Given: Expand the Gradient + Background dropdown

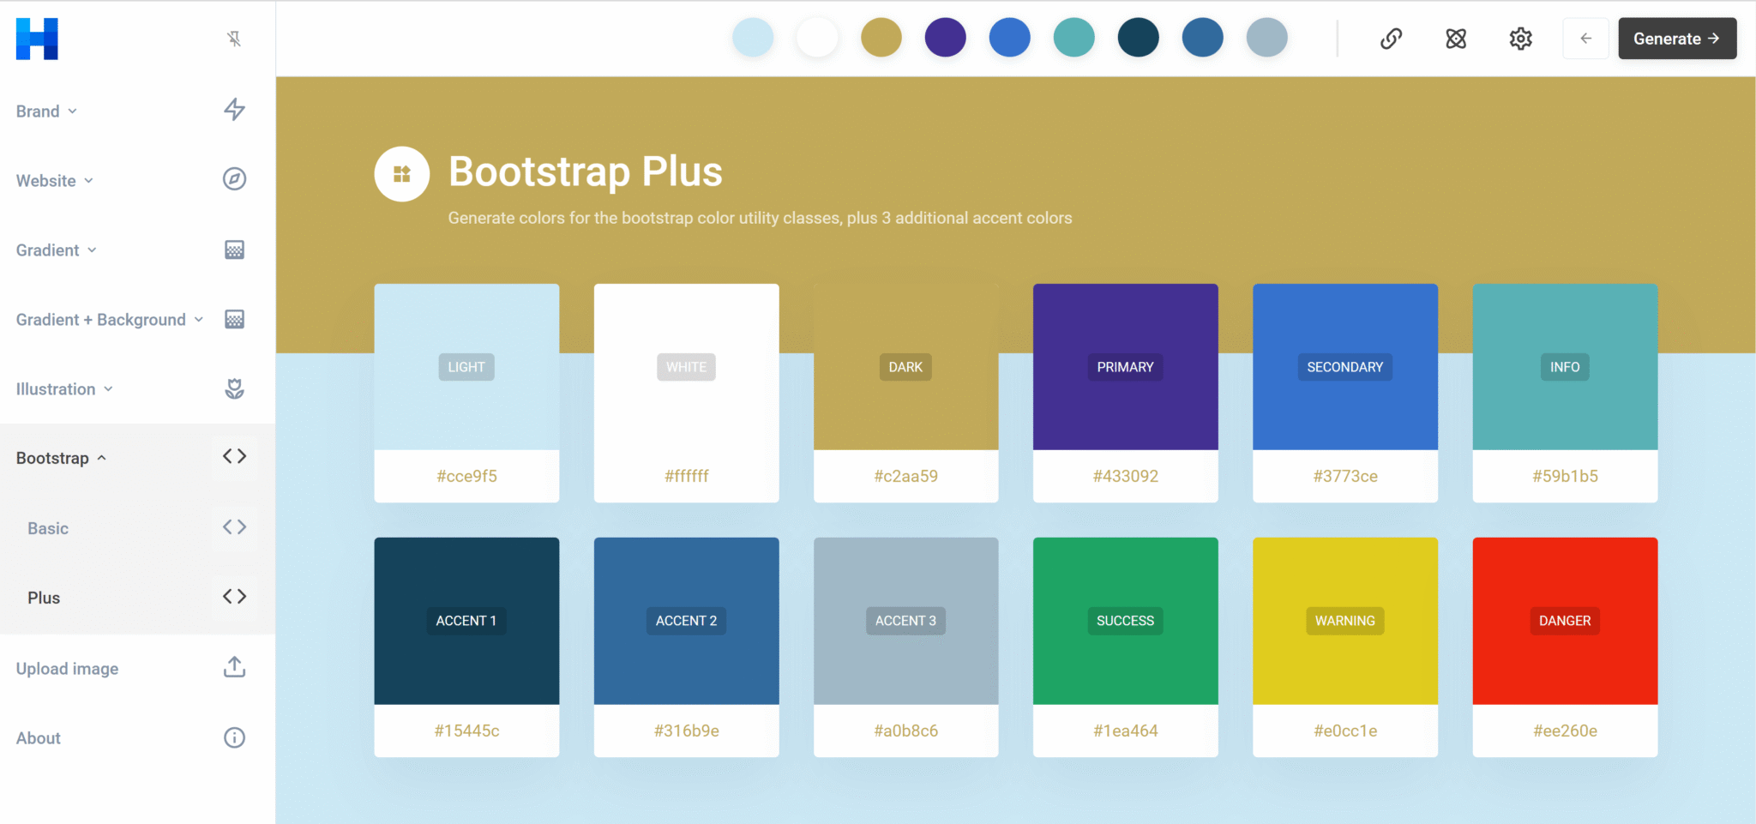Looking at the screenshot, I should tap(200, 319).
